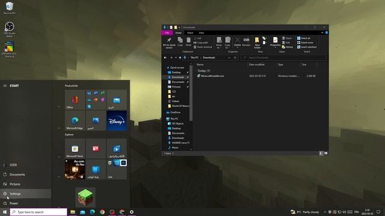This screenshot has height=216, width=385.
Task: Open the File tab in Explorer
Action: click(167, 33)
